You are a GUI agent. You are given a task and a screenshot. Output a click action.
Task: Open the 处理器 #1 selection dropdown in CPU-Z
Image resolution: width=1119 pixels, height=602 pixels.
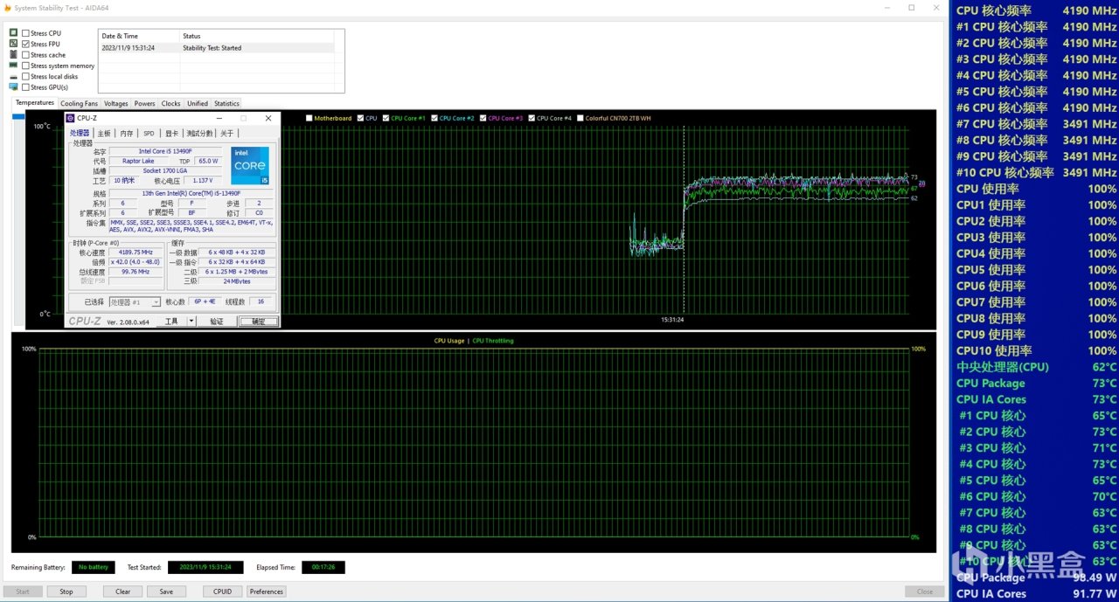[x=135, y=301]
